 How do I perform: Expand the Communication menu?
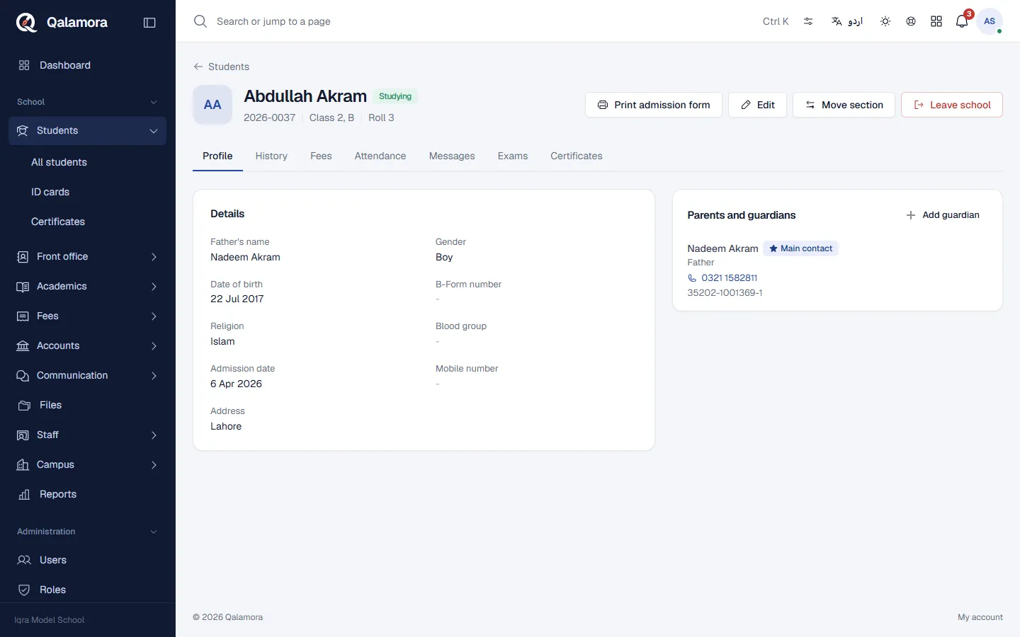(88, 375)
